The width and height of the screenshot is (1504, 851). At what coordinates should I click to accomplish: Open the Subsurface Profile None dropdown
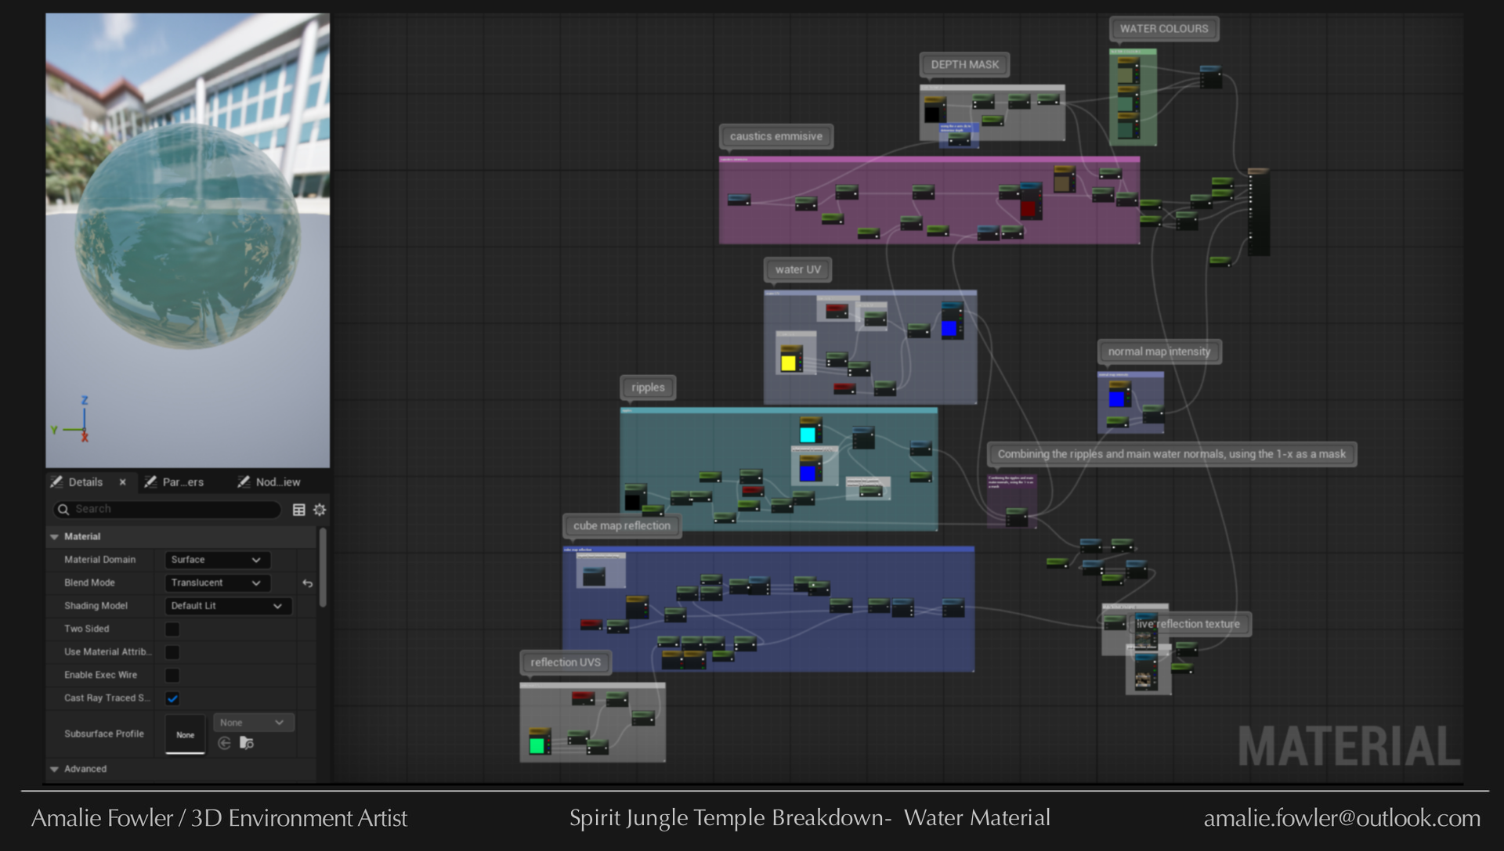pos(253,723)
